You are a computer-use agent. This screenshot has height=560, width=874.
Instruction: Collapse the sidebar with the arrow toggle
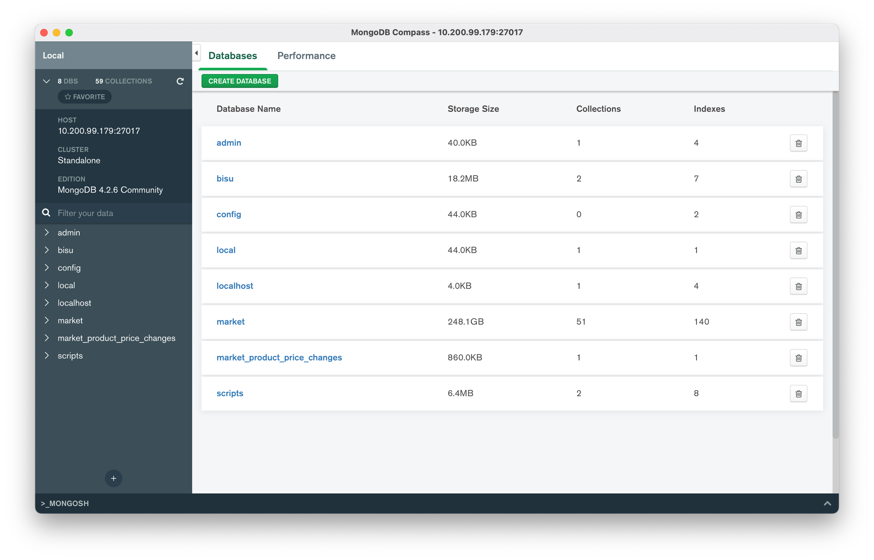click(196, 53)
